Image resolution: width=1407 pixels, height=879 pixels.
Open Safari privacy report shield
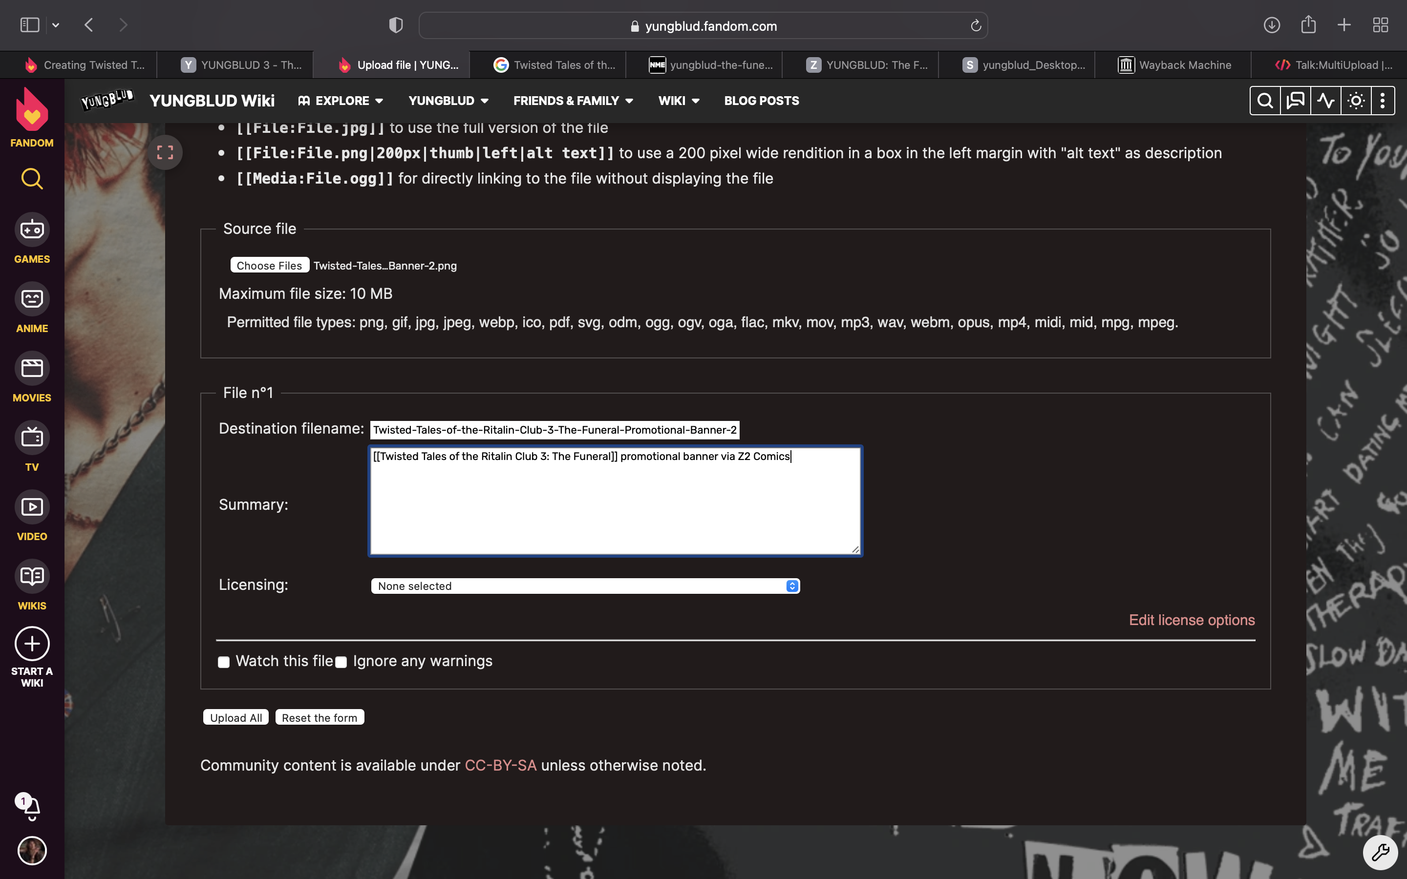point(396,25)
